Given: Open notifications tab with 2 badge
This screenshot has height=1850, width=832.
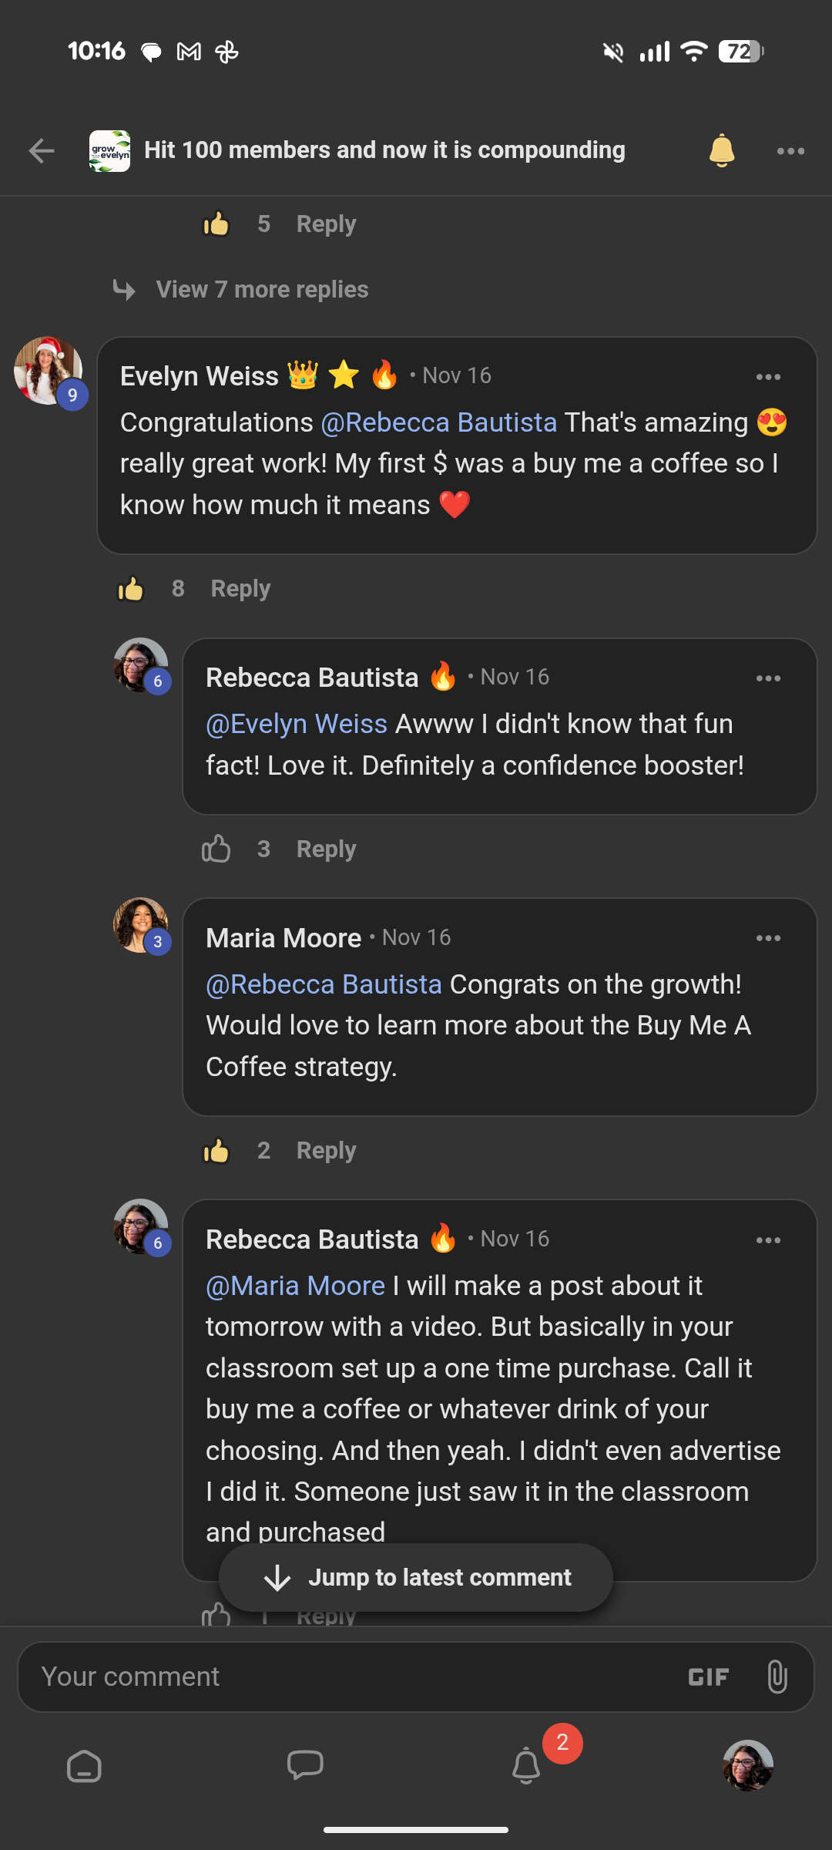Looking at the screenshot, I should (x=527, y=1764).
